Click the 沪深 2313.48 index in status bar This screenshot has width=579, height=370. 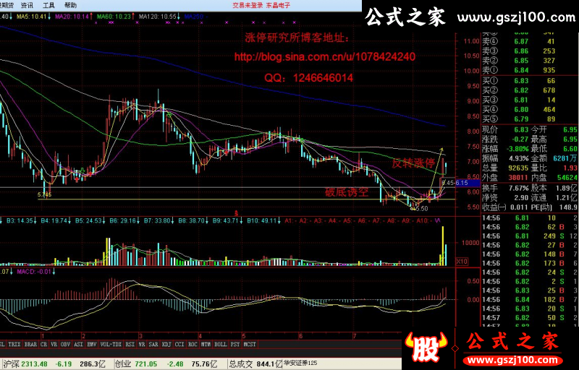tap(24, 364)
